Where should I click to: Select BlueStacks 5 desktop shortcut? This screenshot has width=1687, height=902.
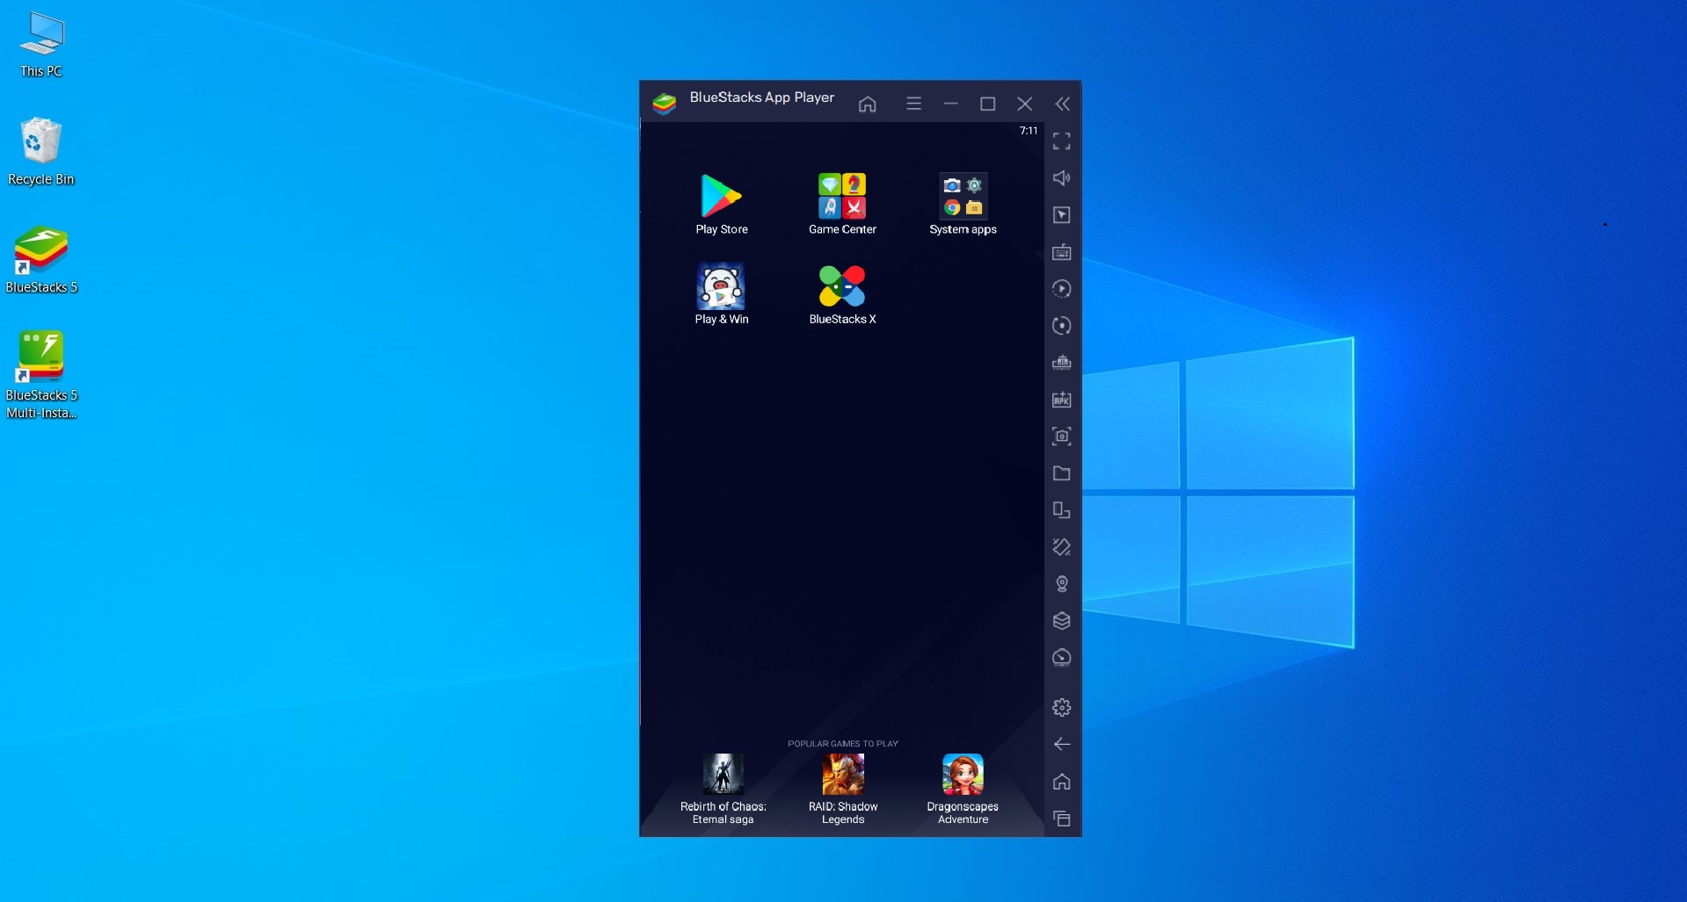coord(41,260)
